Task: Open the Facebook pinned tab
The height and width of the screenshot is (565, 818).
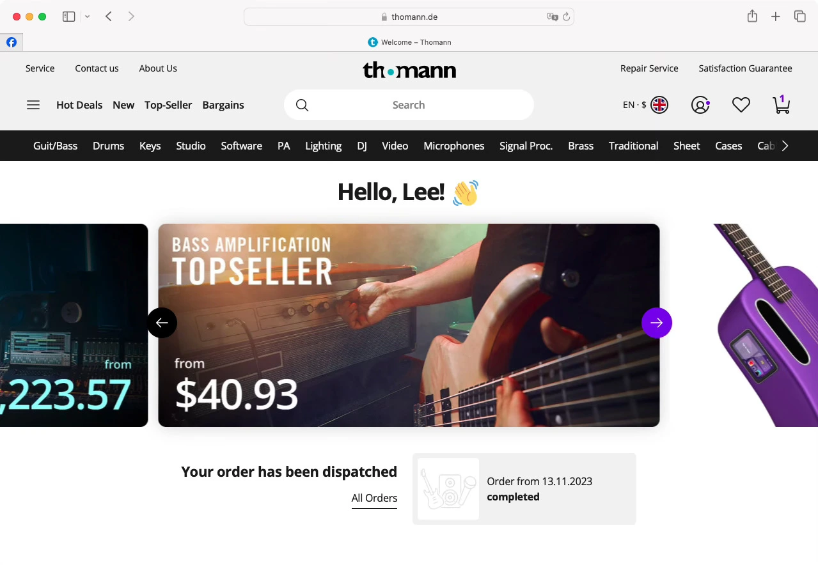Action: (x=12, y=42)
